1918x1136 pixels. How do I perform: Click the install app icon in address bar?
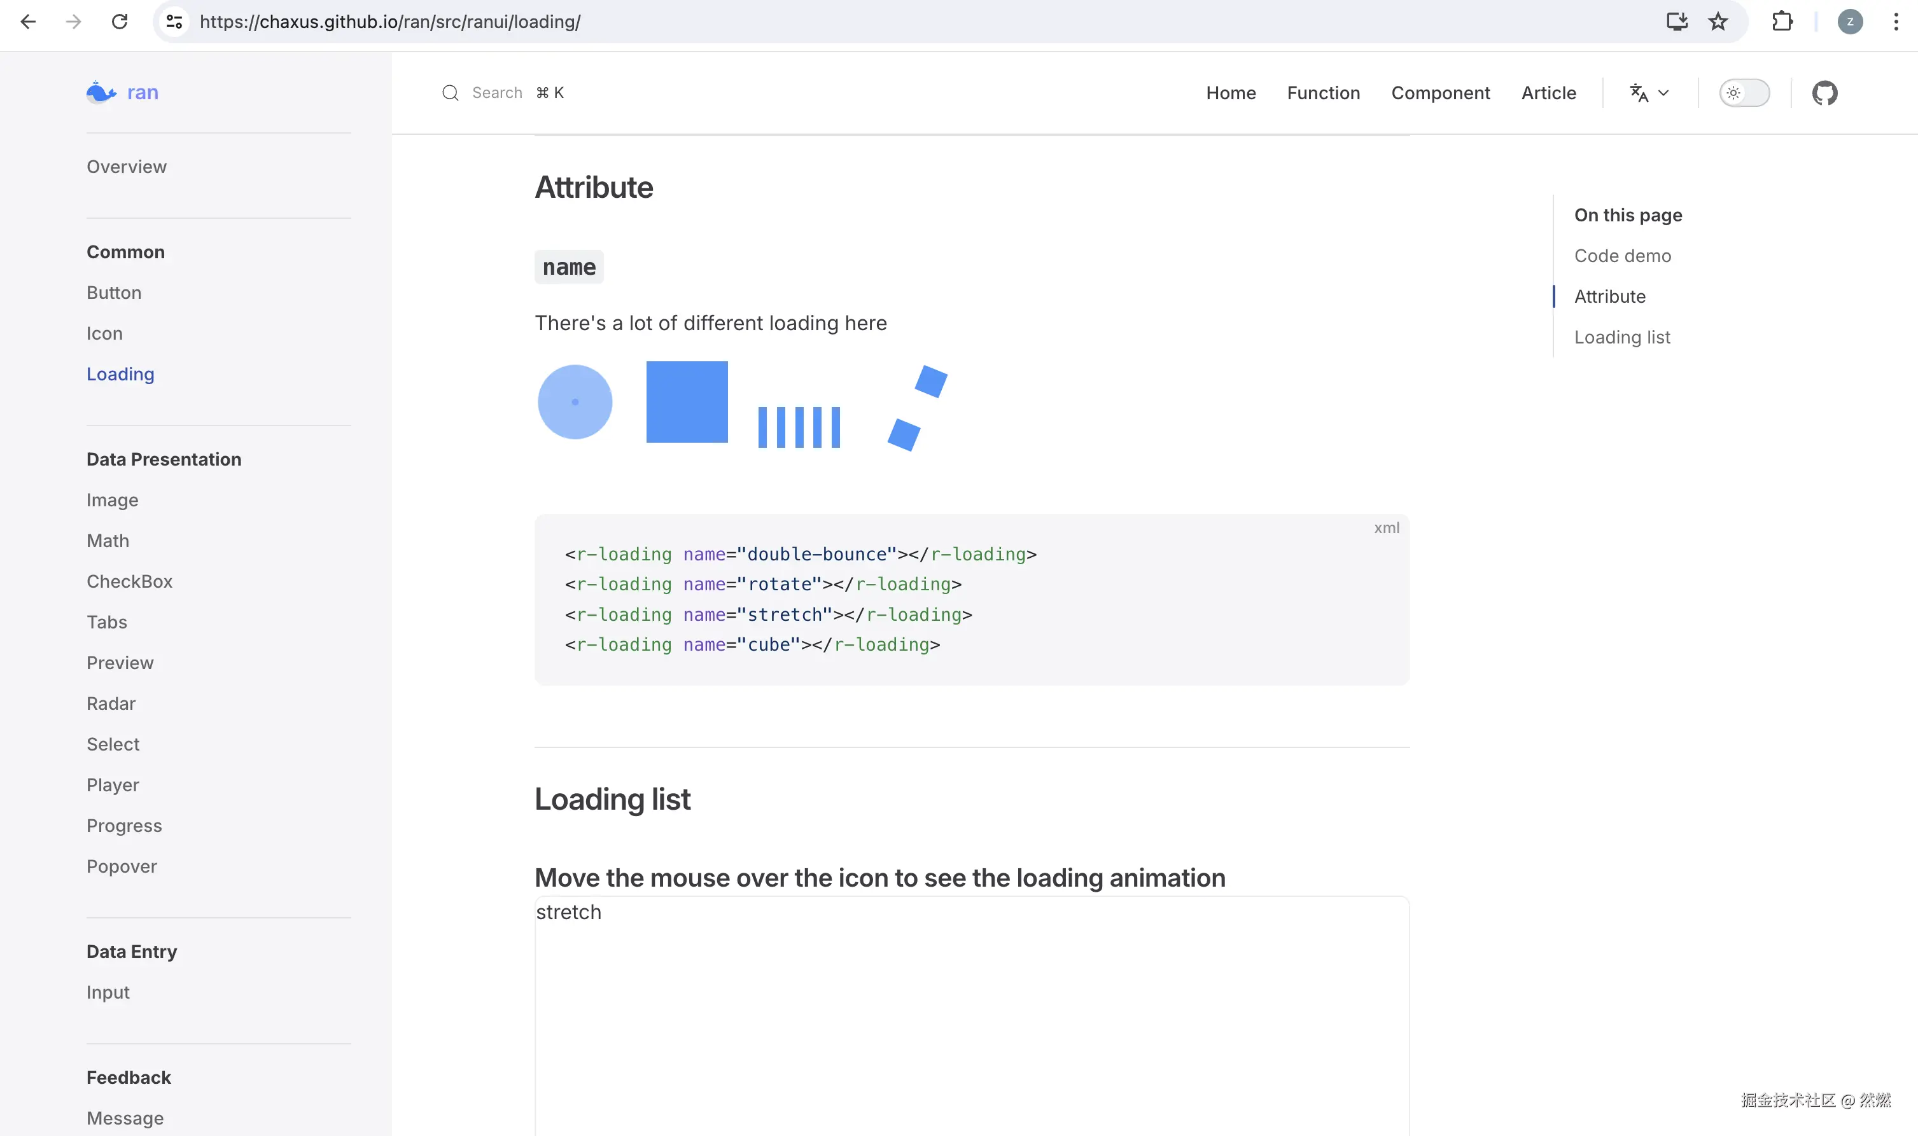click(1677, 22)
